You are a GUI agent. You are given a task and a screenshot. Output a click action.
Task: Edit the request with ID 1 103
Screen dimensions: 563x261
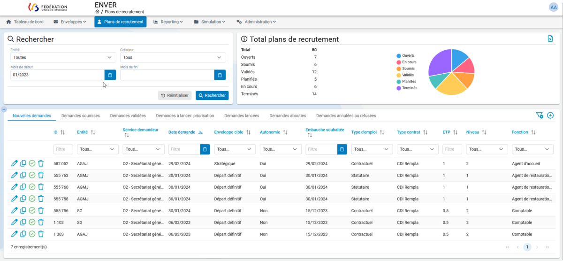(x=14, y=222)
